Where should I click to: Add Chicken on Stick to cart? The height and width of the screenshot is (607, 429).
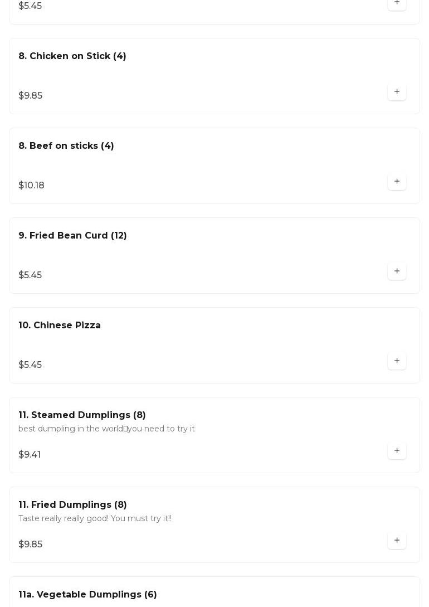(x=397, y=92)
